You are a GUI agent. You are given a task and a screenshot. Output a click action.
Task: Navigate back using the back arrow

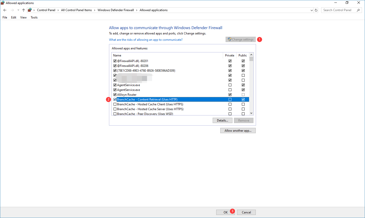pyautogui.click(x=5, y=10)
